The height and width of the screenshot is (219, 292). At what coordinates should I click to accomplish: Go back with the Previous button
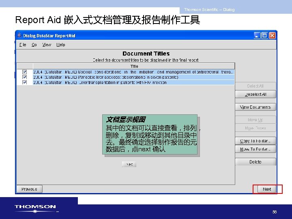pos(30,189)
